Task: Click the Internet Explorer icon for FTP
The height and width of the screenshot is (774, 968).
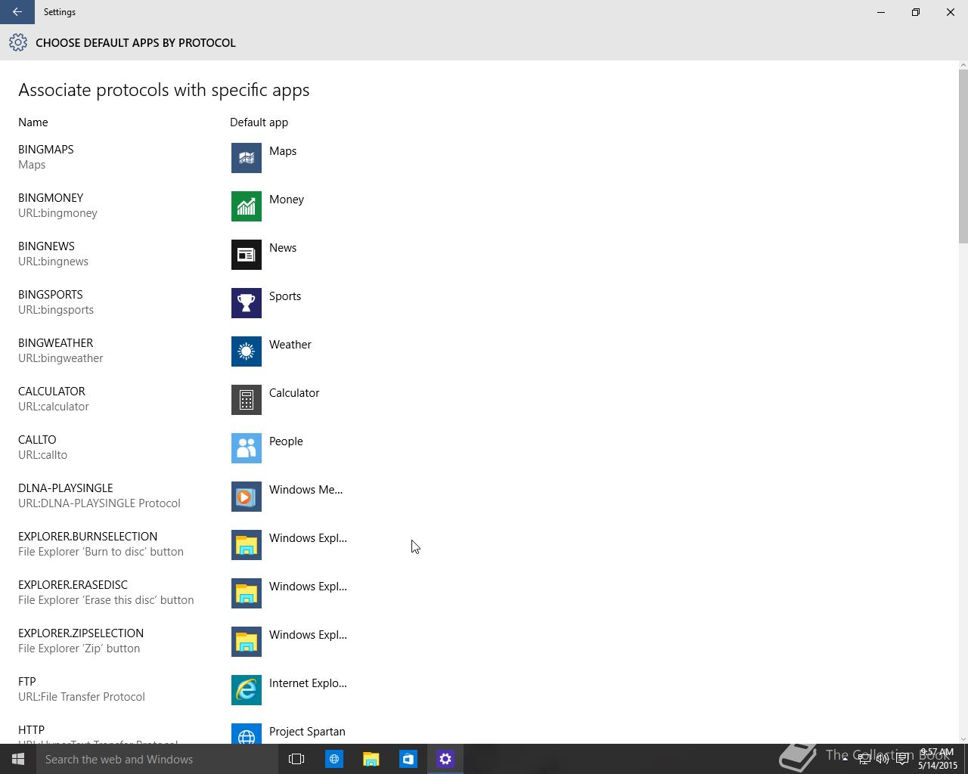Action: pos(247,690)
